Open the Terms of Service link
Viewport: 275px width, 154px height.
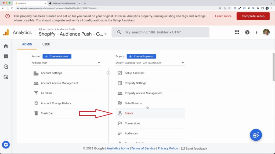coord(143,148)
